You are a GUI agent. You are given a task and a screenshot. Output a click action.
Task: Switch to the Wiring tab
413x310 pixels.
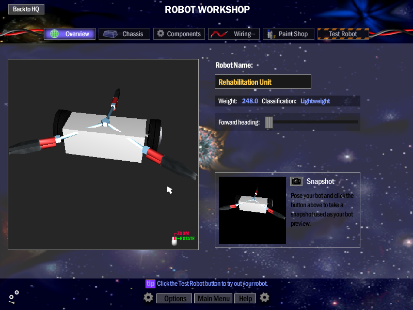pos(234,34)
